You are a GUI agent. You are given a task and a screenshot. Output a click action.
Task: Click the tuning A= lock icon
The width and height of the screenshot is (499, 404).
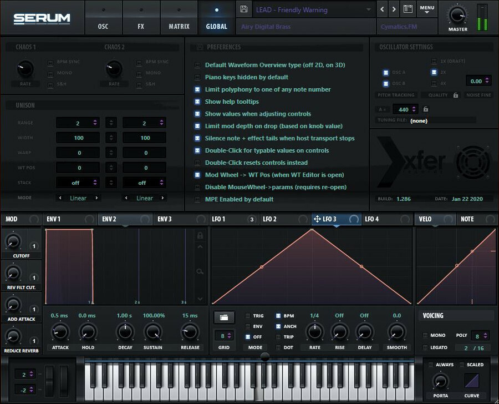425,109
